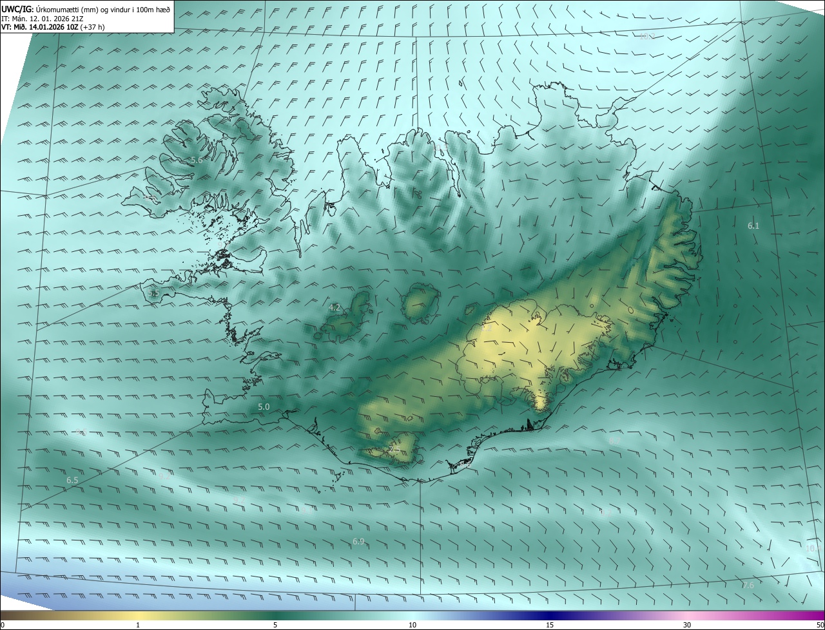Click the '1' tick on the colour scale
The height and width of the screenshot is (630, 825).
pos(138,625)
